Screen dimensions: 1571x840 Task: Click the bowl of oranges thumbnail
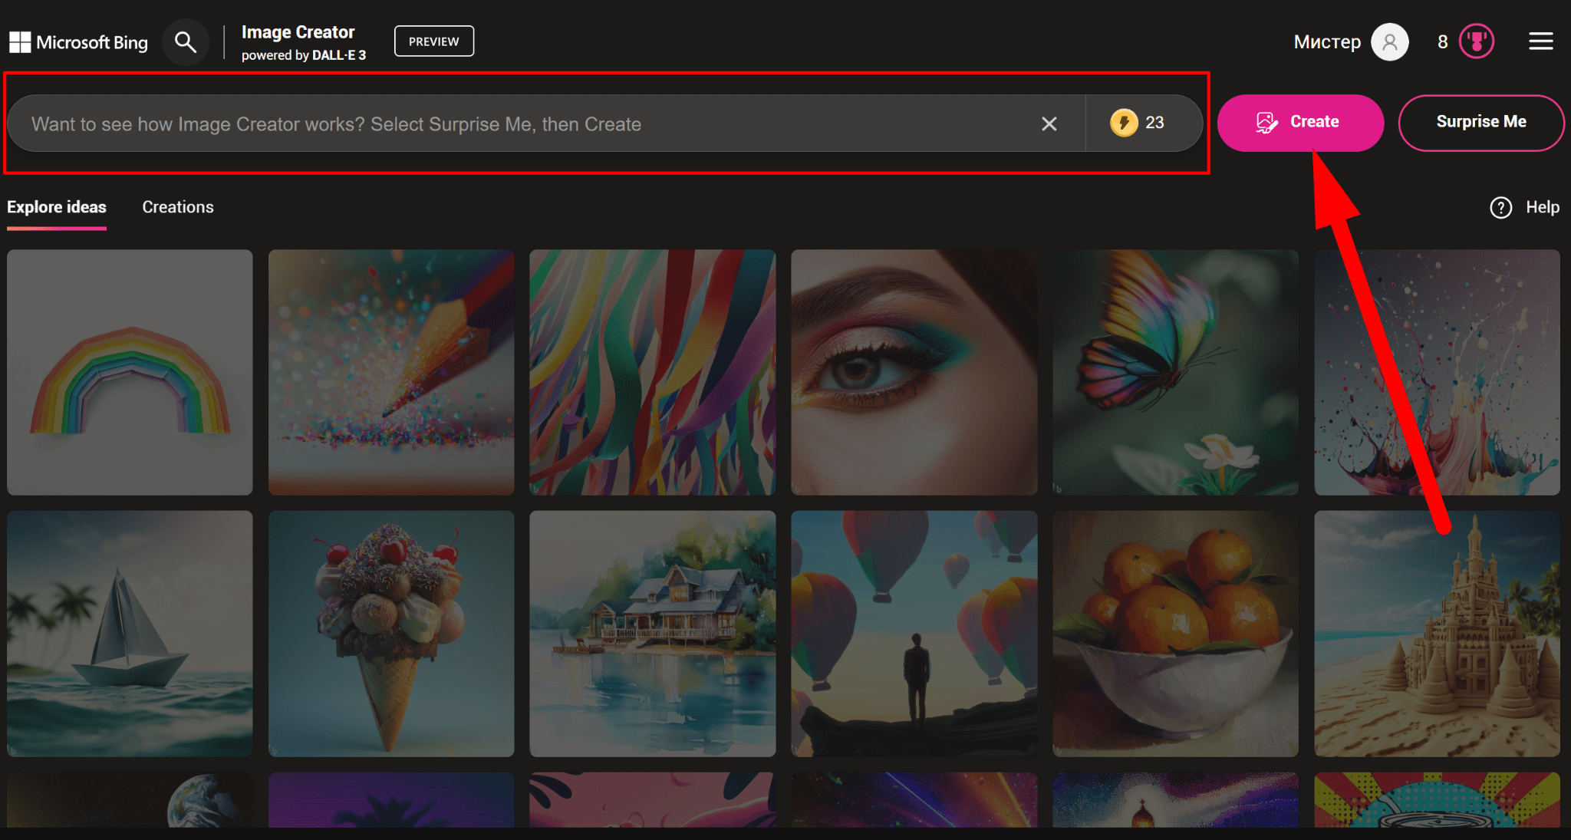[1175, 634]
